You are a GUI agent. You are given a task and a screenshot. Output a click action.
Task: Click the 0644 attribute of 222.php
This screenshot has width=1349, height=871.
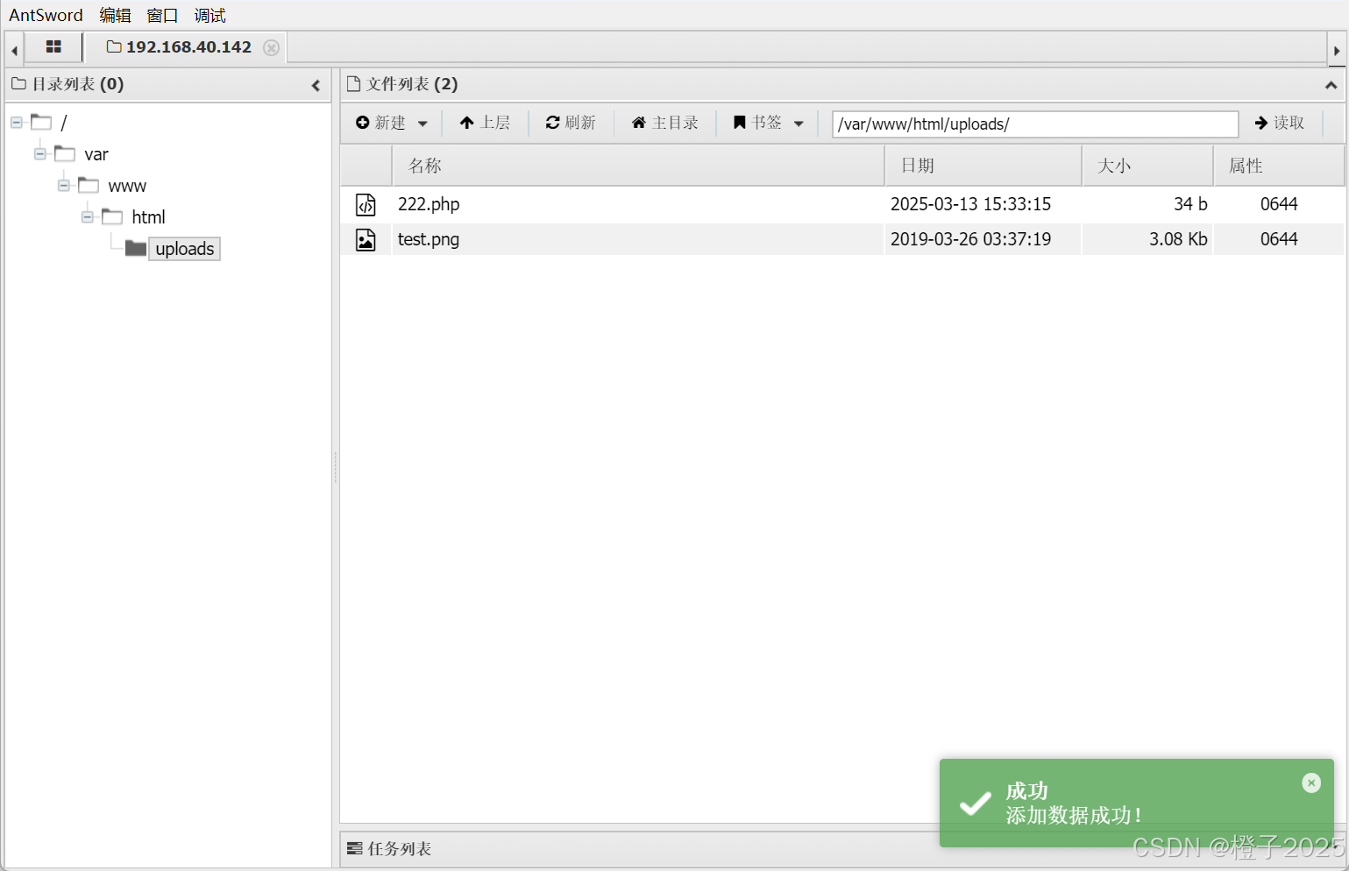click(x=1279, y=204)
